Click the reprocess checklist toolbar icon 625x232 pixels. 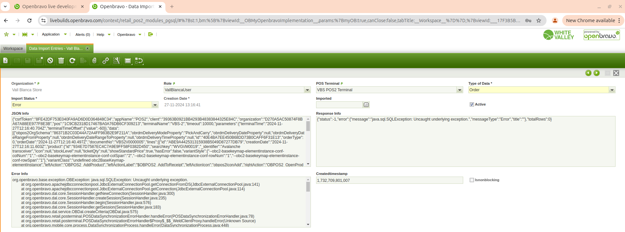139,61
